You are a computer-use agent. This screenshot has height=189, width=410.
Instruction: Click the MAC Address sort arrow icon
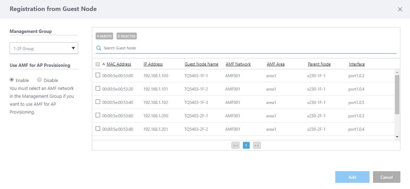pos(104,64)
